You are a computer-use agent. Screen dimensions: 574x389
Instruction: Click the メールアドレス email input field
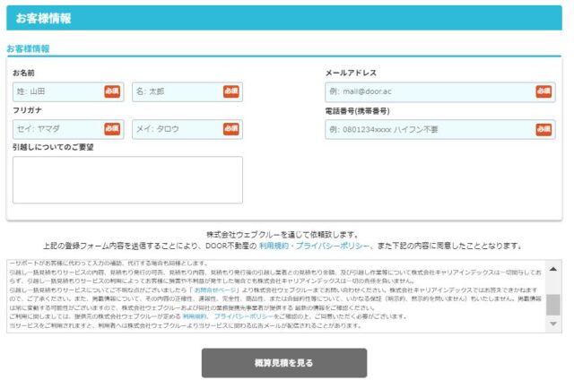pos(429,91)
